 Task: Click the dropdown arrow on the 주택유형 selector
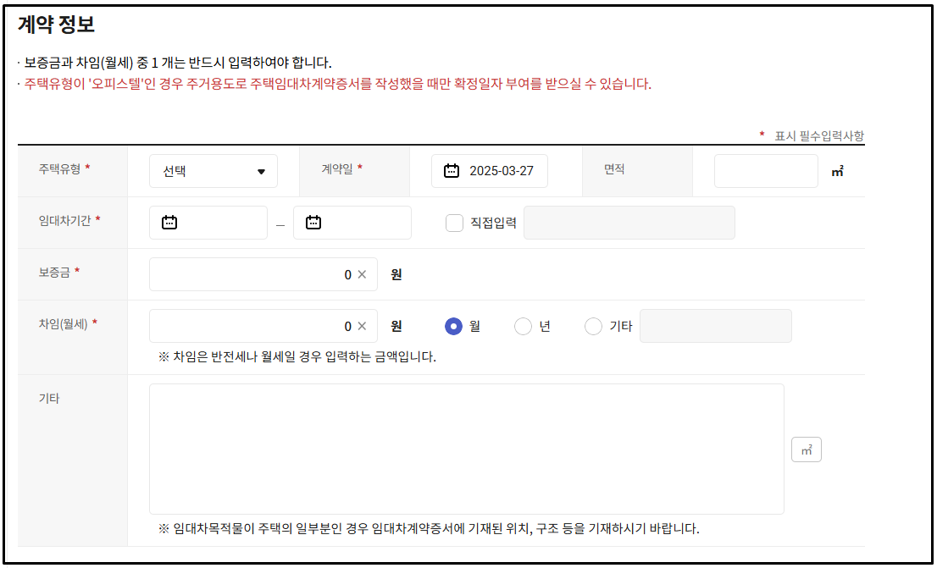coord(263,170)
